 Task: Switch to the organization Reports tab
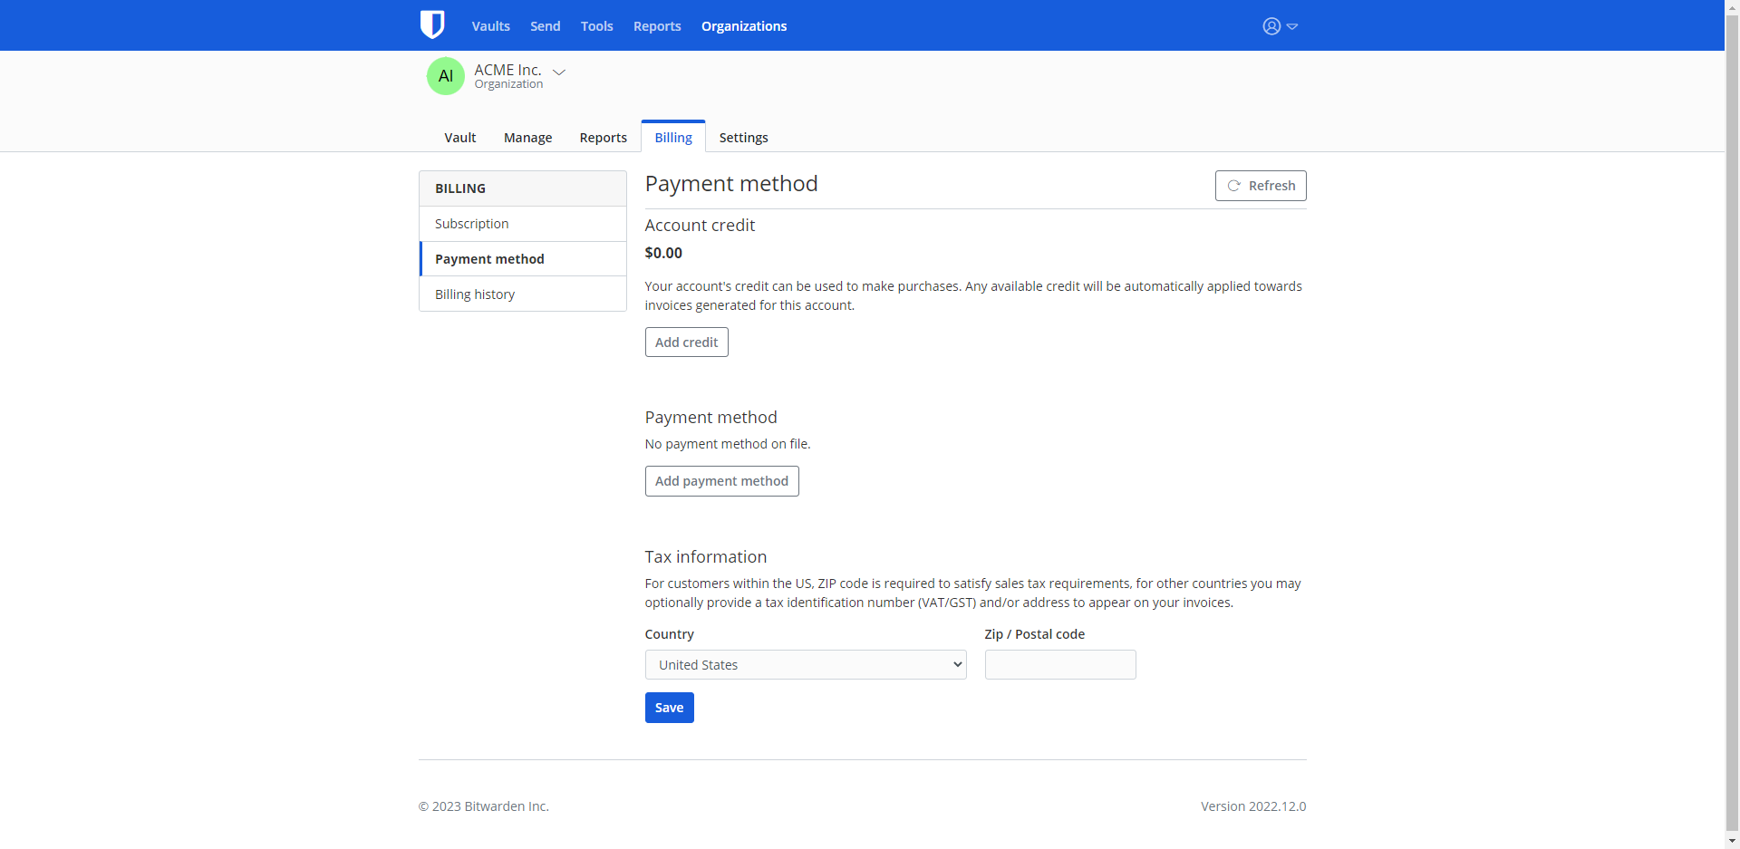[604, 138]
